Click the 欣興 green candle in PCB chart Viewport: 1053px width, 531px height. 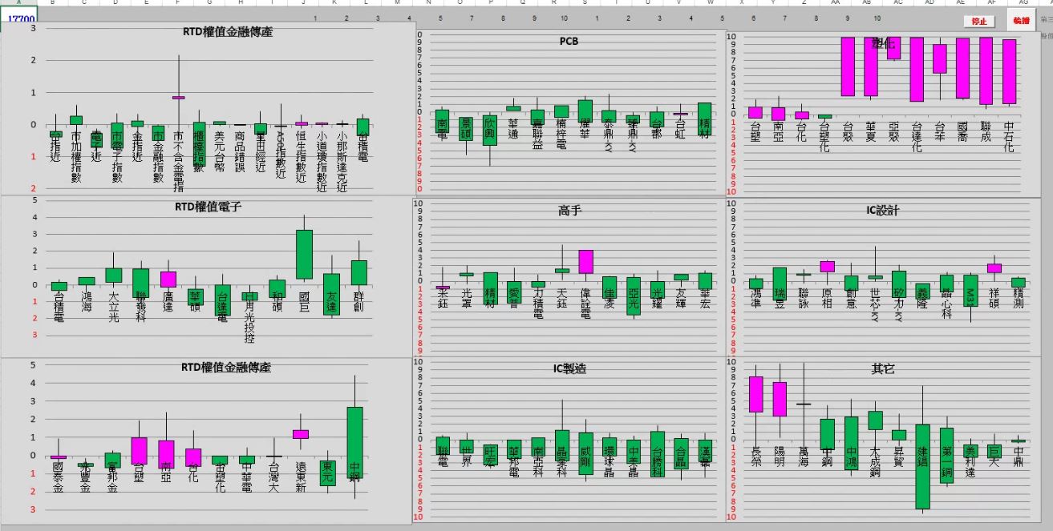490,130
